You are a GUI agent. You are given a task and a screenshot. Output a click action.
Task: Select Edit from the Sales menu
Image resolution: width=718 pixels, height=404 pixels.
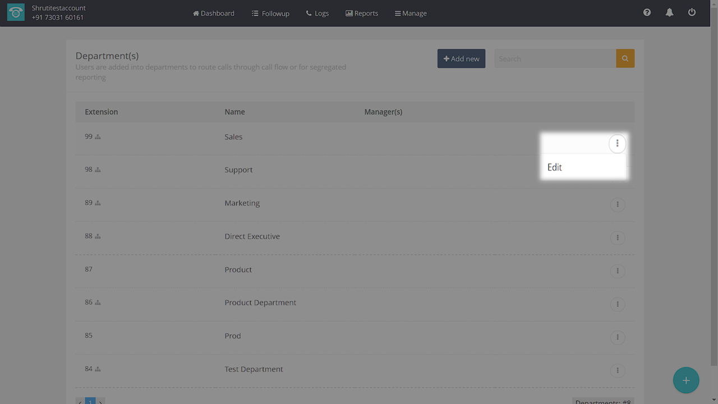[555, 167]
